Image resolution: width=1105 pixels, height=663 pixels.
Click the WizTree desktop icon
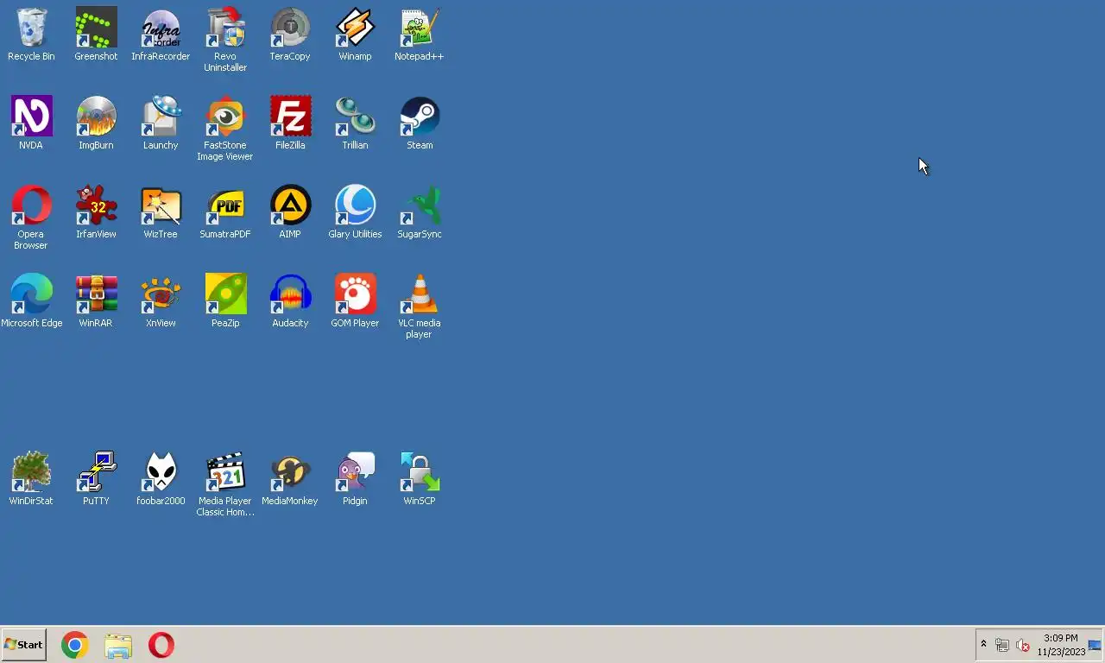pyautogui.click(x=161, y=212)
